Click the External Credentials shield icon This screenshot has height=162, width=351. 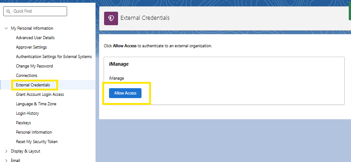point(111,18)
